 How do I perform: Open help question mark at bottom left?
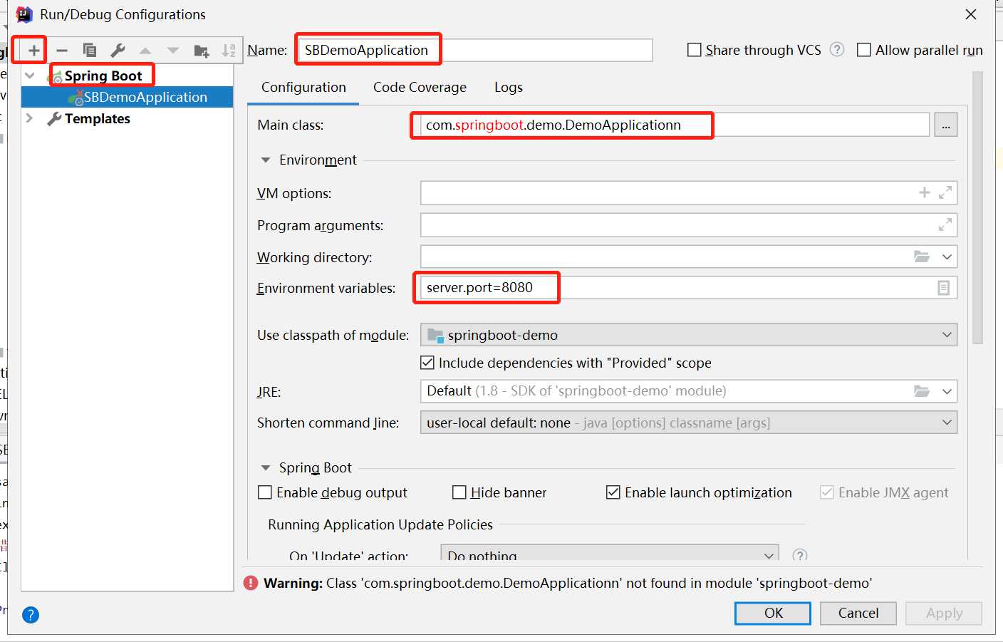coord(31,615)
